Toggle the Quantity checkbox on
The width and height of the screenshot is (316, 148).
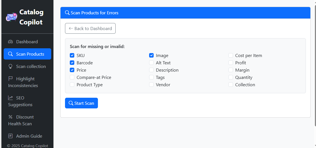[x=231, y=78]
